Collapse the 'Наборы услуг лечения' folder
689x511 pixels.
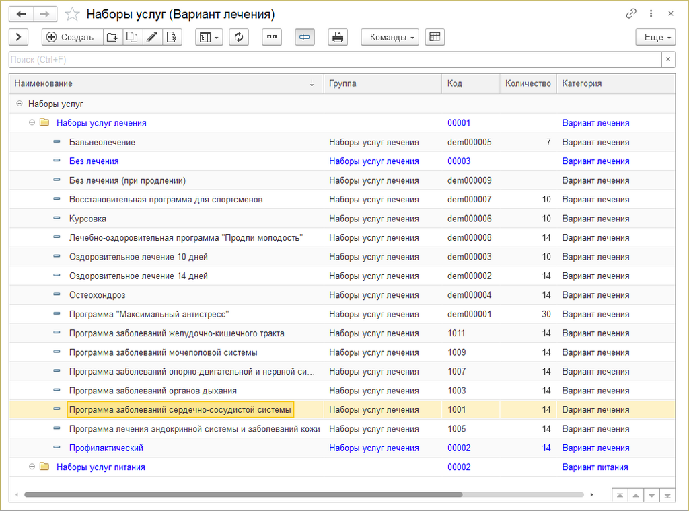[x=32, y=123]
